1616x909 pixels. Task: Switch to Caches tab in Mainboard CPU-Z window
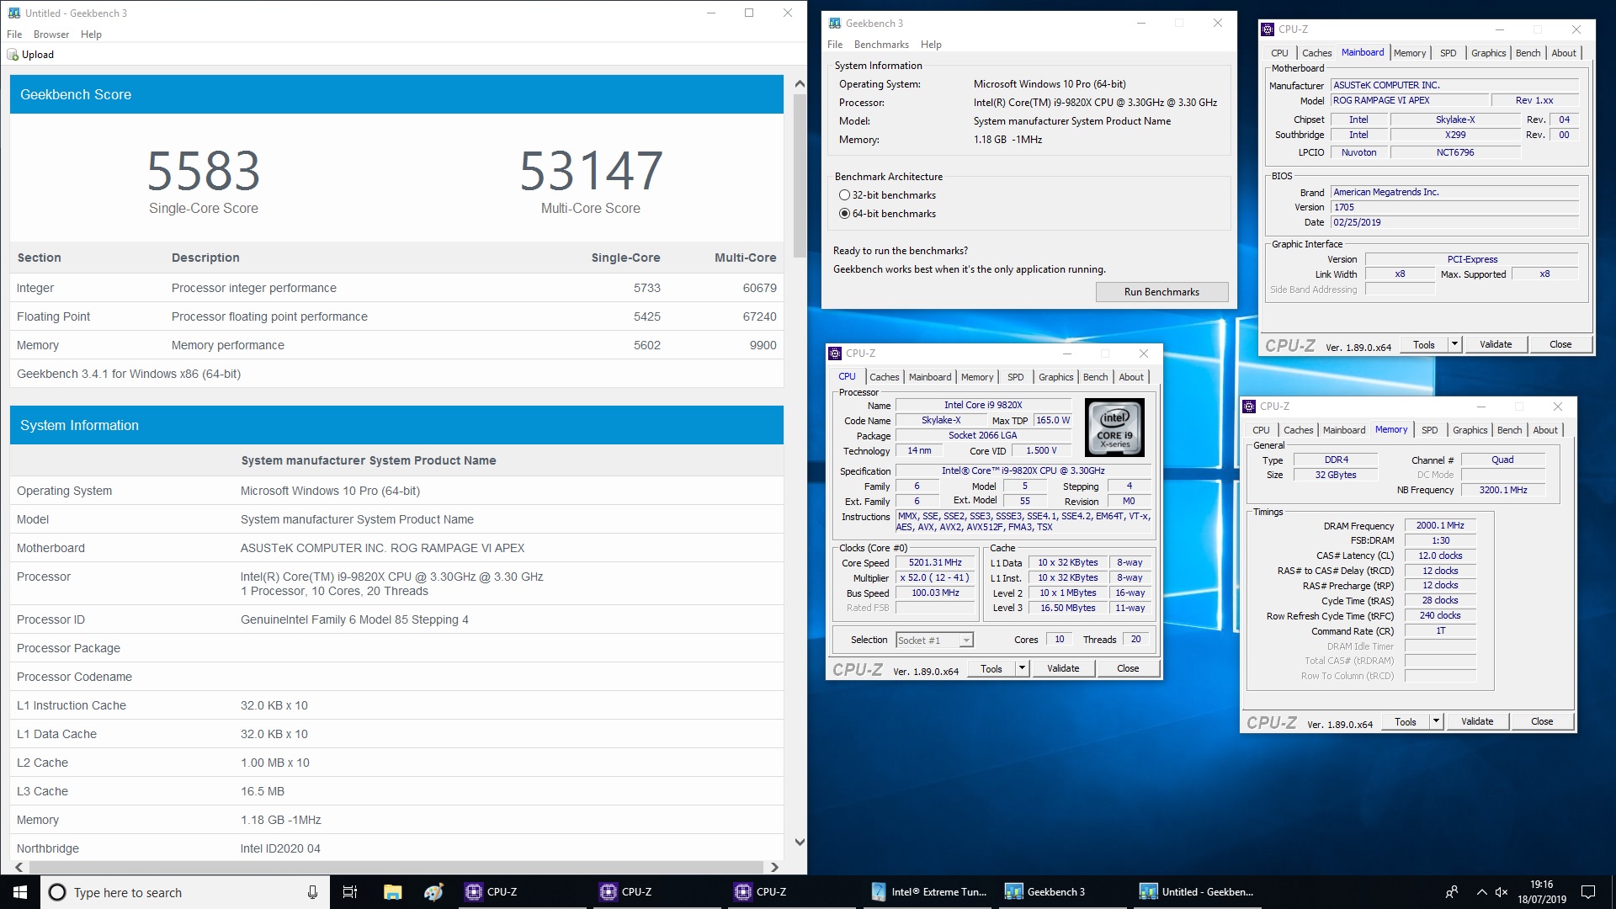point(1316,53)
